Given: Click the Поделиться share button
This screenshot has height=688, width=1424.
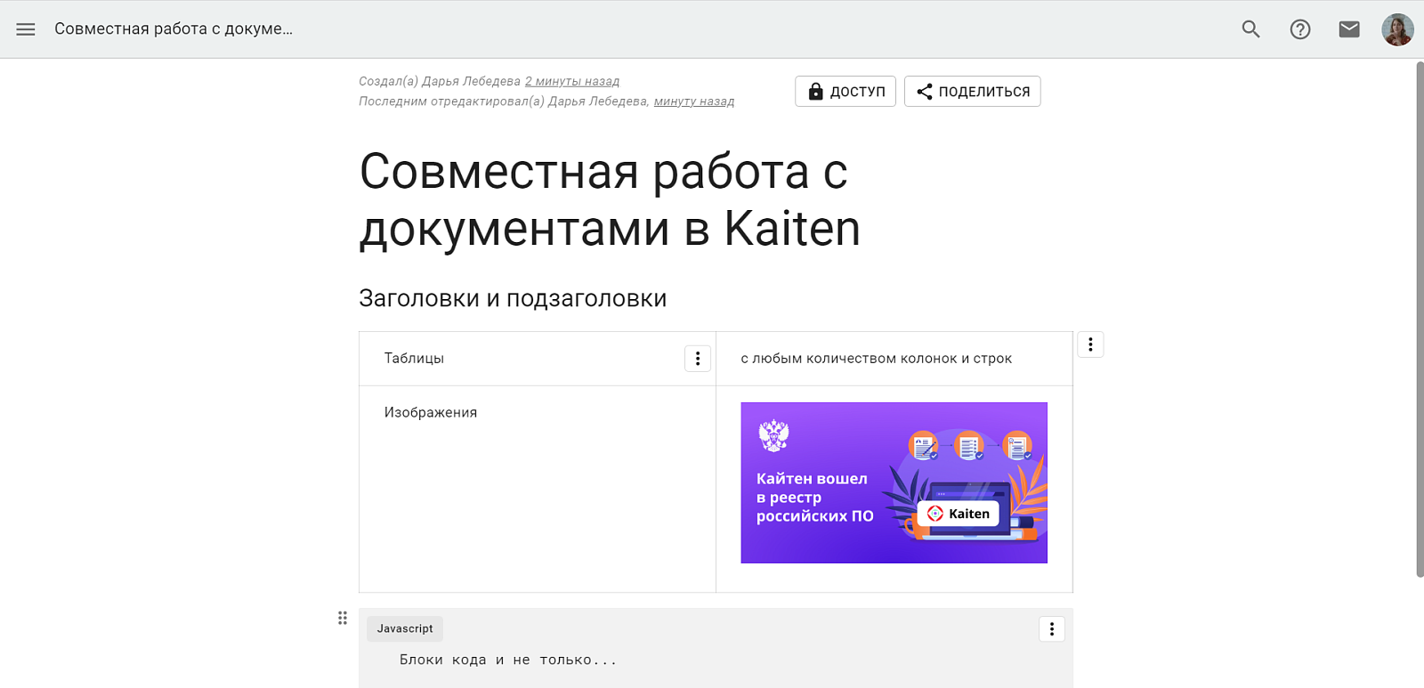Looking at the screenshot, I should tap(972, 91).
